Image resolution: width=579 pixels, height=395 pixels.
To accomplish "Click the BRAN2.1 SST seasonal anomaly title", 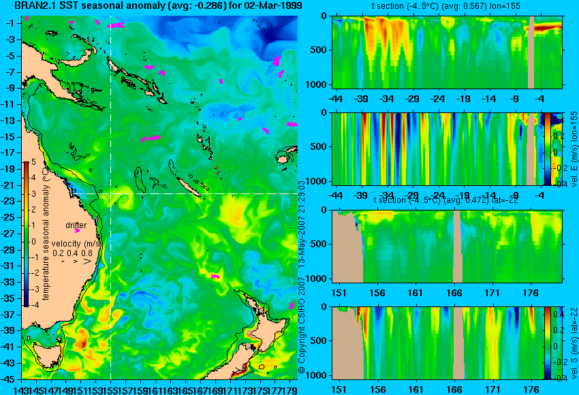I will click(x=158, y=5).
